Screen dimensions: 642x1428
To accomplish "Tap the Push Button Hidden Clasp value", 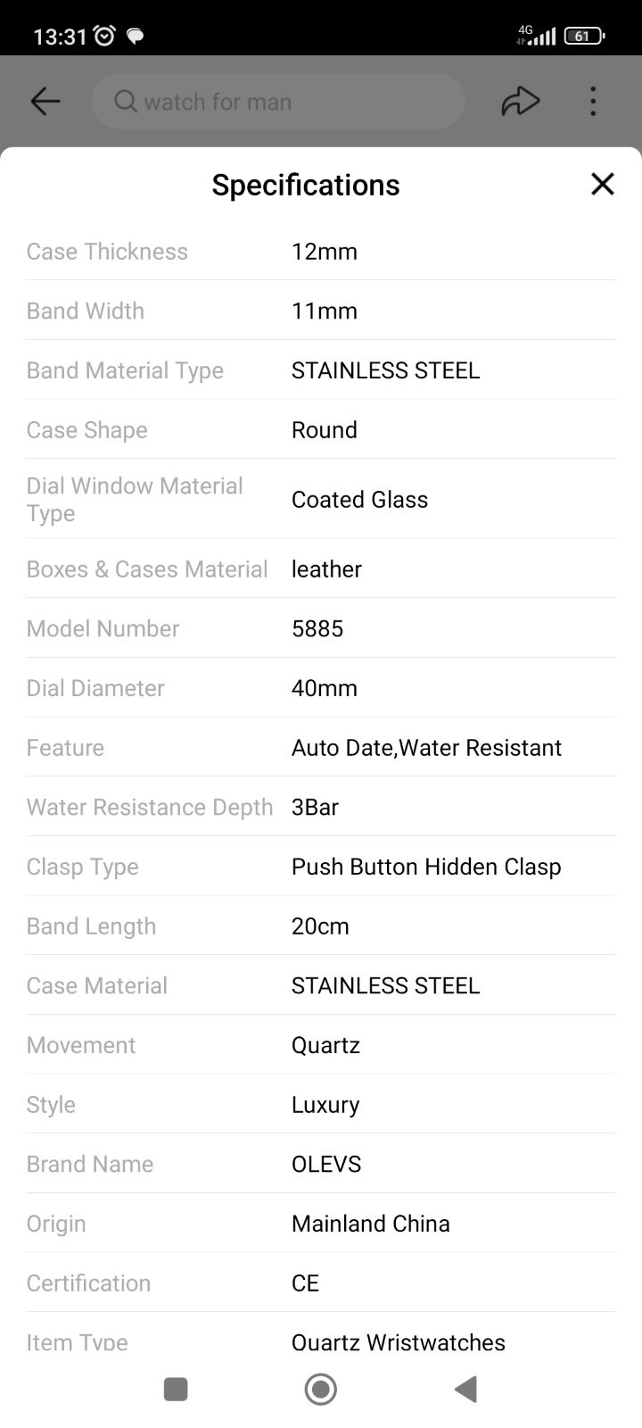I will (426, 867).
